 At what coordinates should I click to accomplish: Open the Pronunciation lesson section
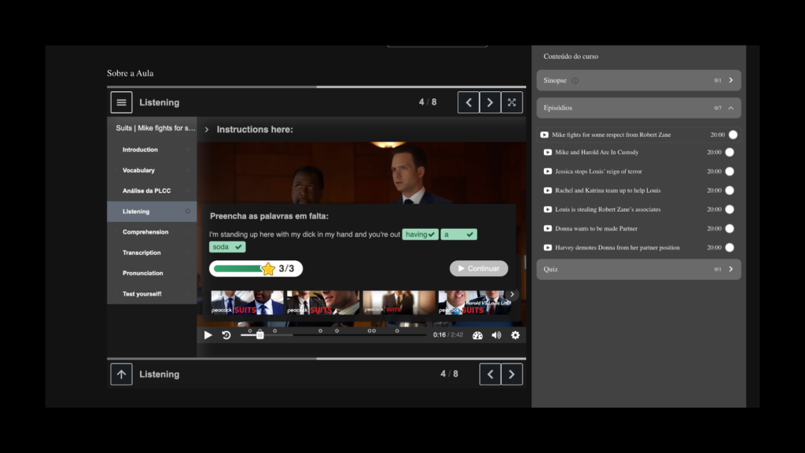[143, 273]
